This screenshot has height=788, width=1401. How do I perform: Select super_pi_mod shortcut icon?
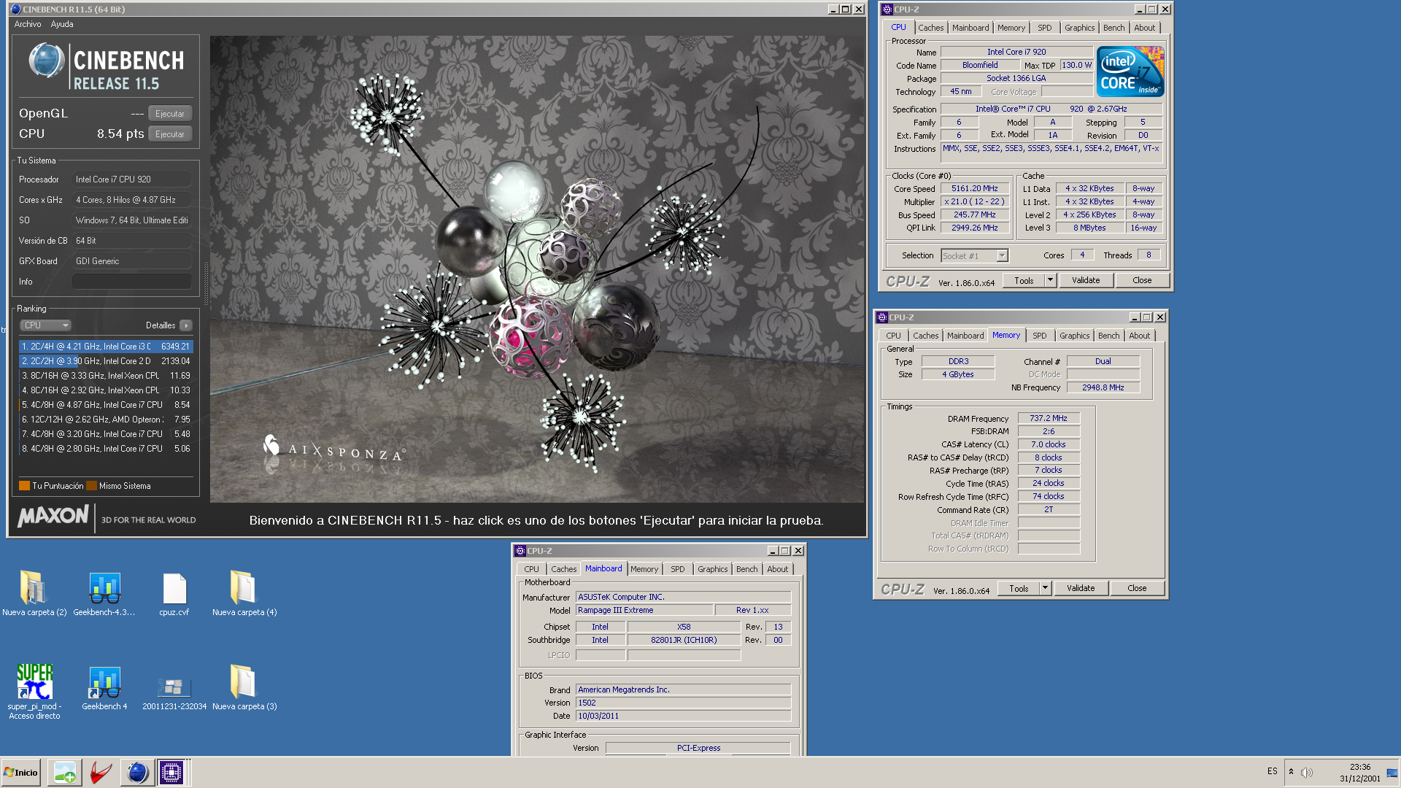pyautogui.click(x=34, y=692)
